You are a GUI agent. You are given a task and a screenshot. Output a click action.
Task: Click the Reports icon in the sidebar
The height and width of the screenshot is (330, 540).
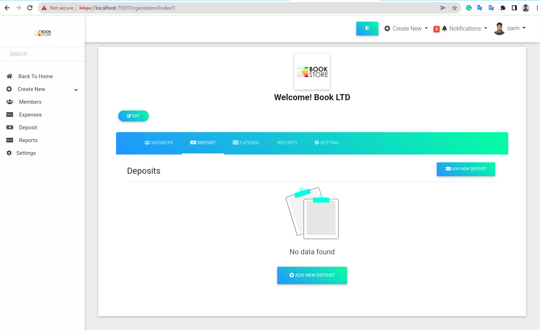click(x=10, y=140)
